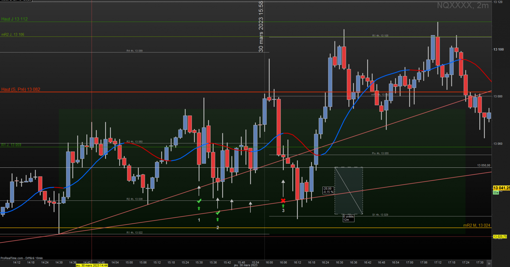Viewport: 510px width, 267px height.
Task: Click the green 55s candle countdown badge
Action: (x=496, y=193)
